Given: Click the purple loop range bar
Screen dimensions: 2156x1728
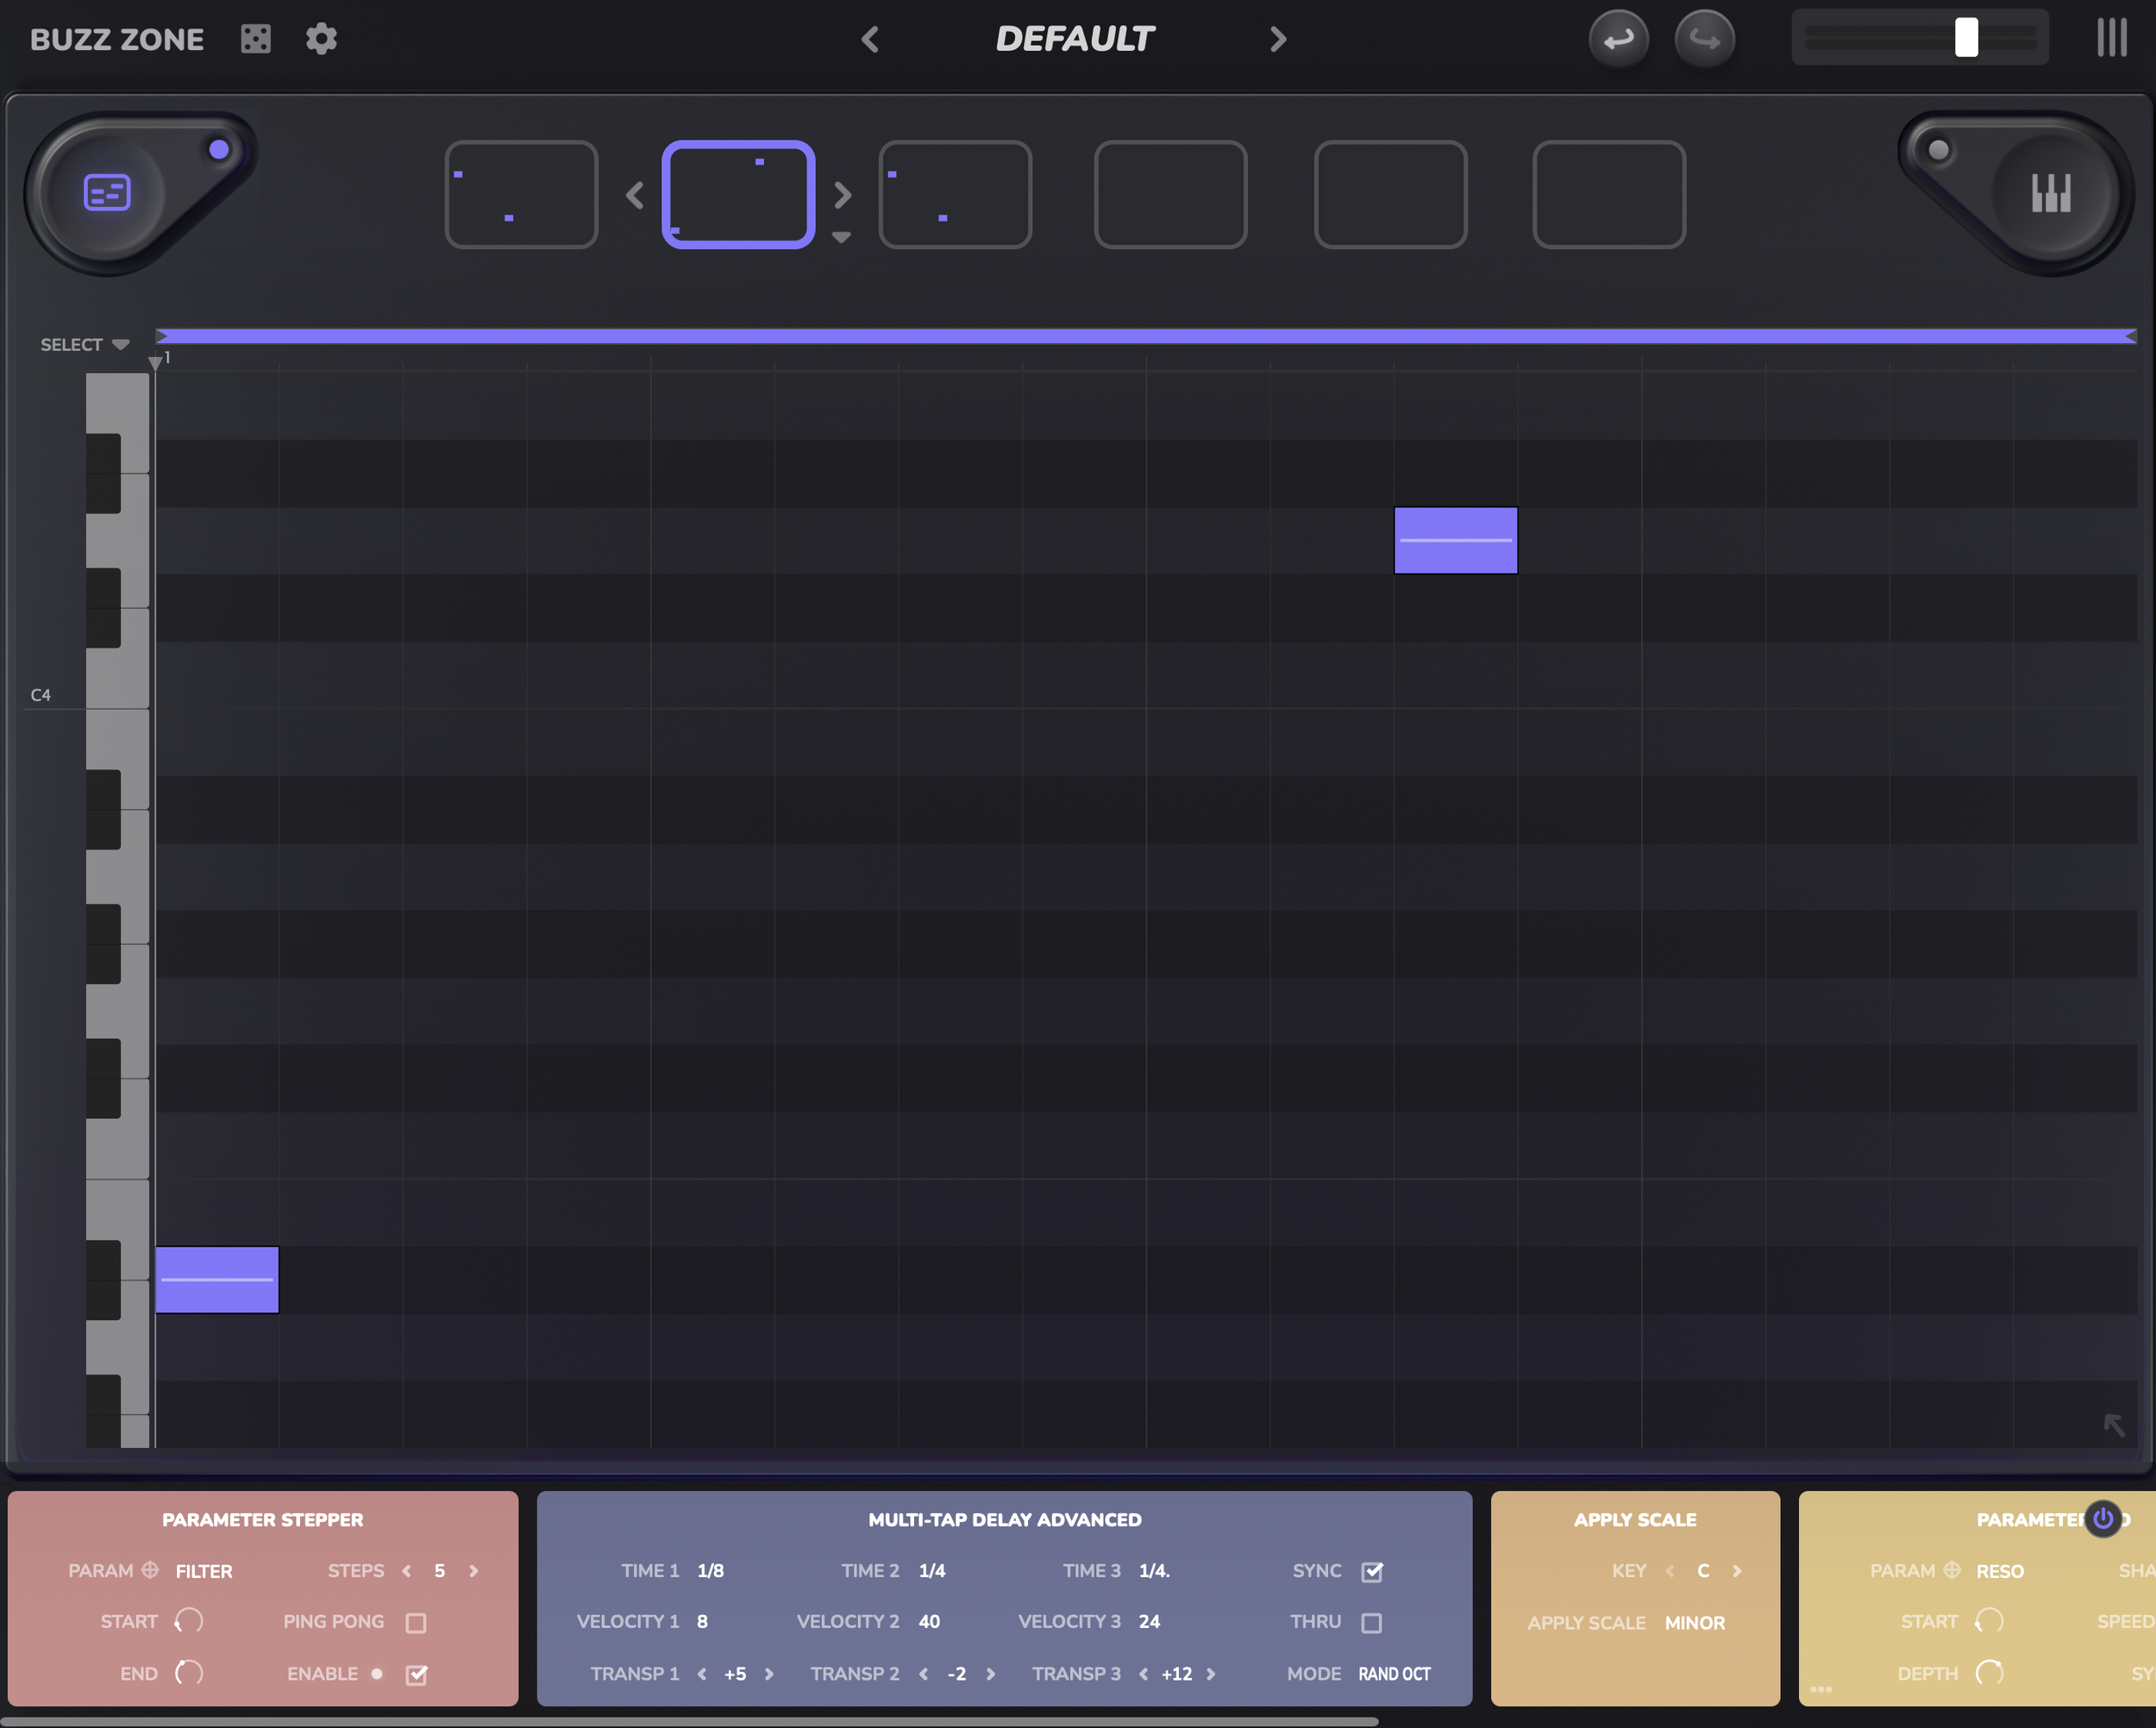Looking at the screenshot, I should coord(1146,336).
